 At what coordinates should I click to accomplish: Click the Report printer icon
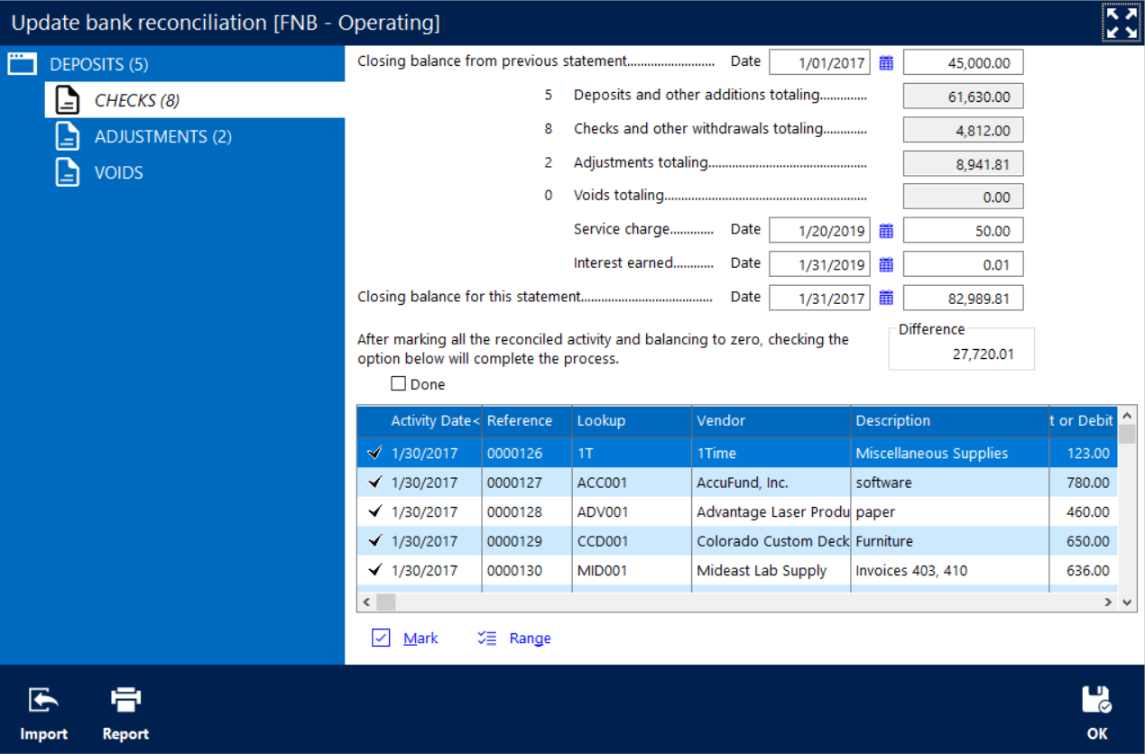pyautogui.click(x=125, y=699)
